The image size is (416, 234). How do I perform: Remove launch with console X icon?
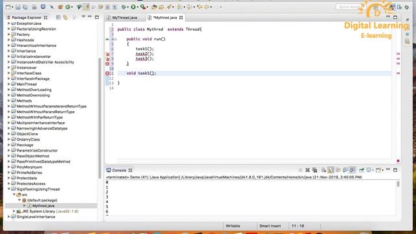click(307, 170)
